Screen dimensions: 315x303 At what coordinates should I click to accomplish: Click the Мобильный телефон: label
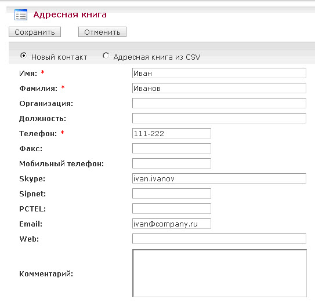click(x=61, y=164)
